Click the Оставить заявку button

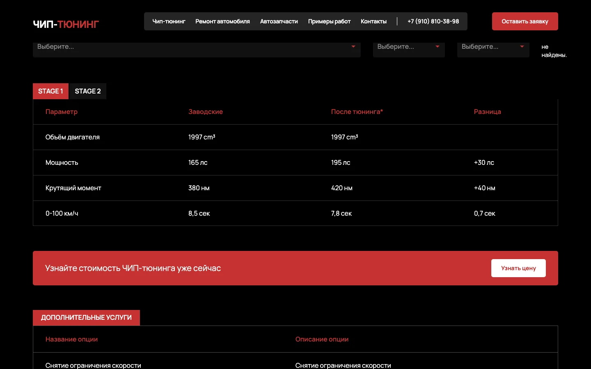click(x=525, y=21)
